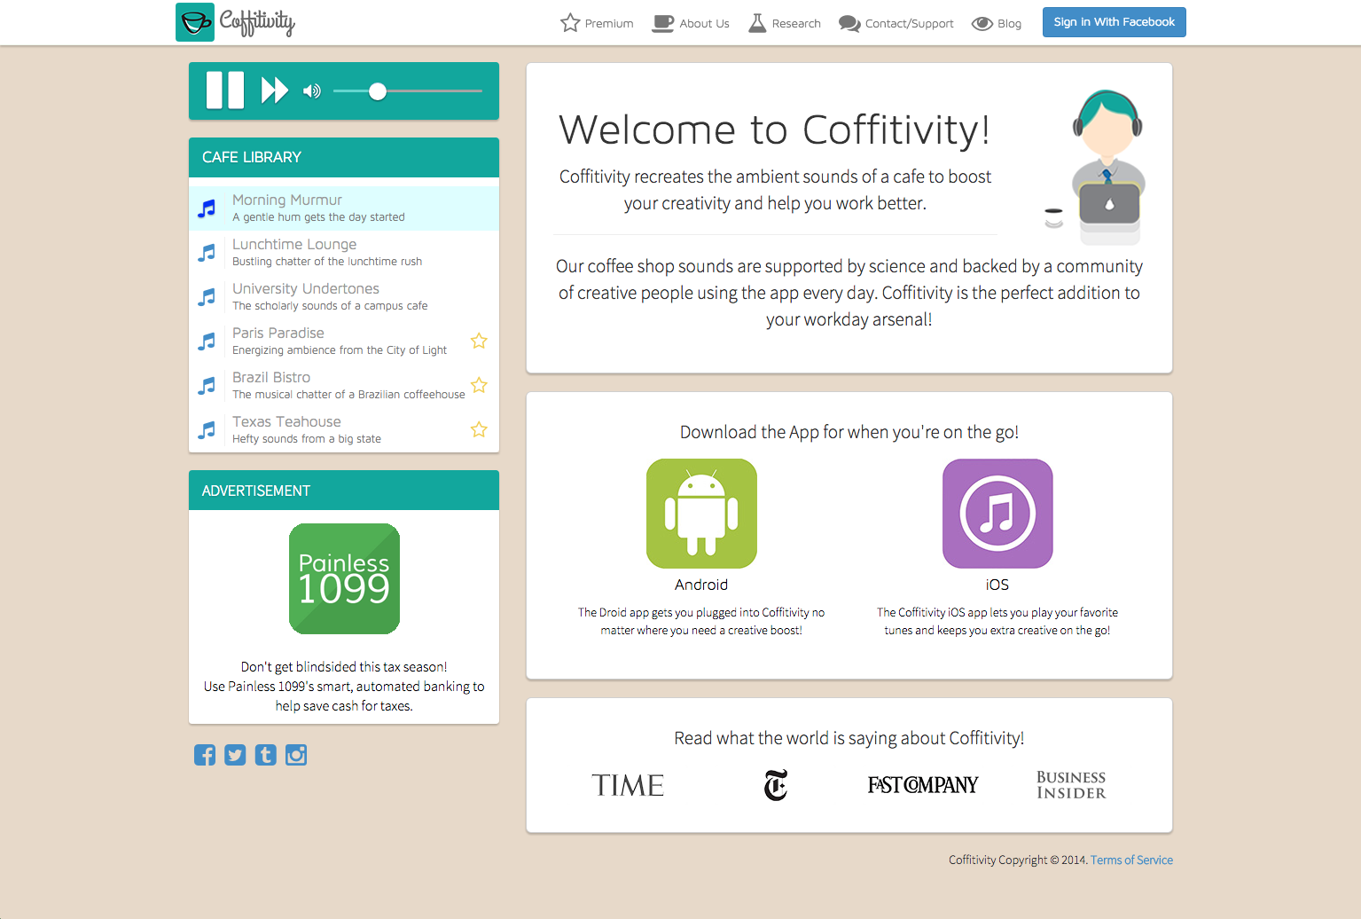Click the Android label text

click(x=701, y=585)
